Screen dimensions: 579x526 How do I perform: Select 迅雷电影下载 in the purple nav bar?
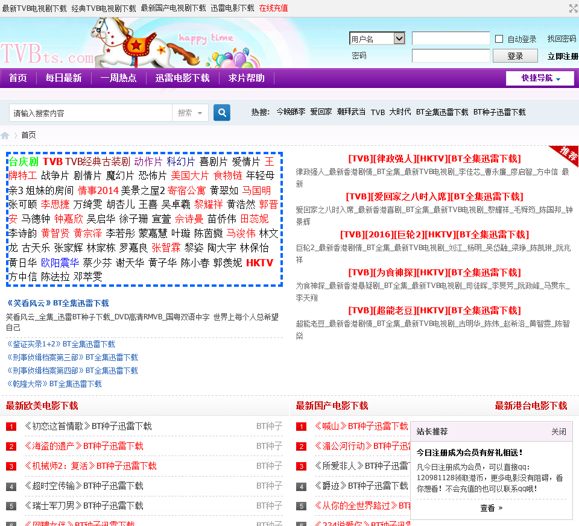pyautogui.click(x=182, y=78)
